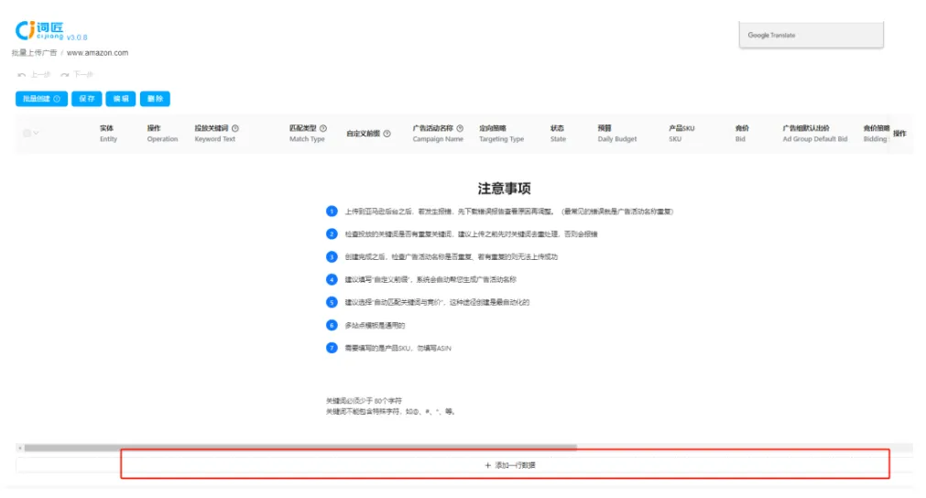This screenshot has height=498, width=926.
Task: Click info icon inside 批量创建 button
Action: [58, 99]
